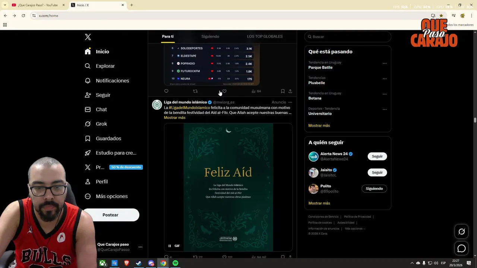Switch to LOS TOP GLOBALES tab
The width and height of the screenshot is (477, 268).
click(x=265, y=36)
